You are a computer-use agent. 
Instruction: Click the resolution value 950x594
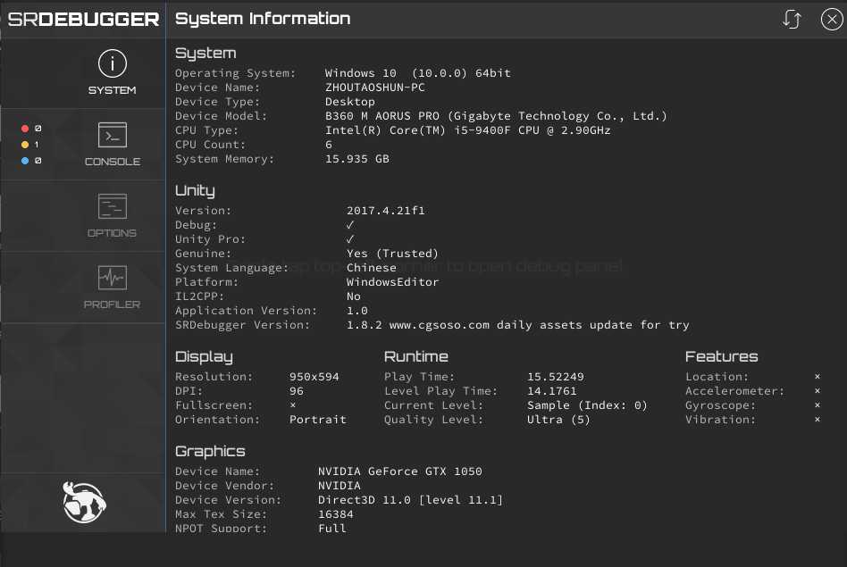coord(314,377)
